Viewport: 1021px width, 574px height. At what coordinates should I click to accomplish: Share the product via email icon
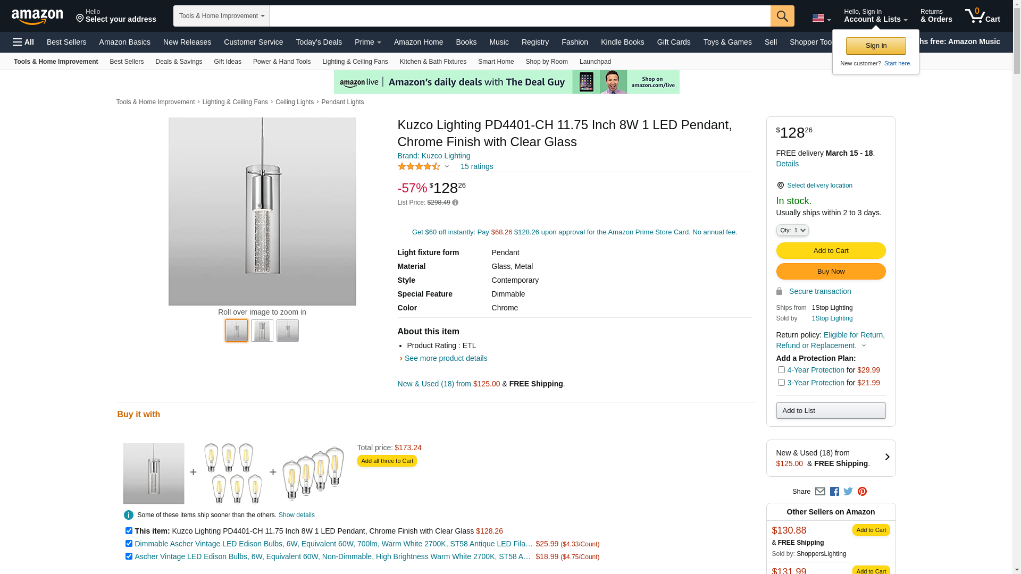point(820,492)
